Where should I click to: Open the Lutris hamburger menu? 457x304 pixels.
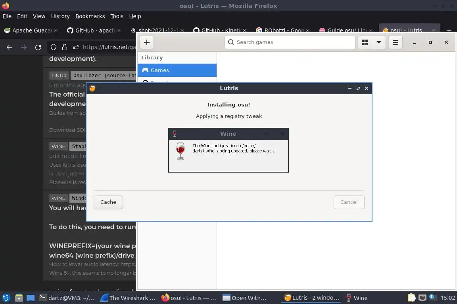tap(395, 42)
